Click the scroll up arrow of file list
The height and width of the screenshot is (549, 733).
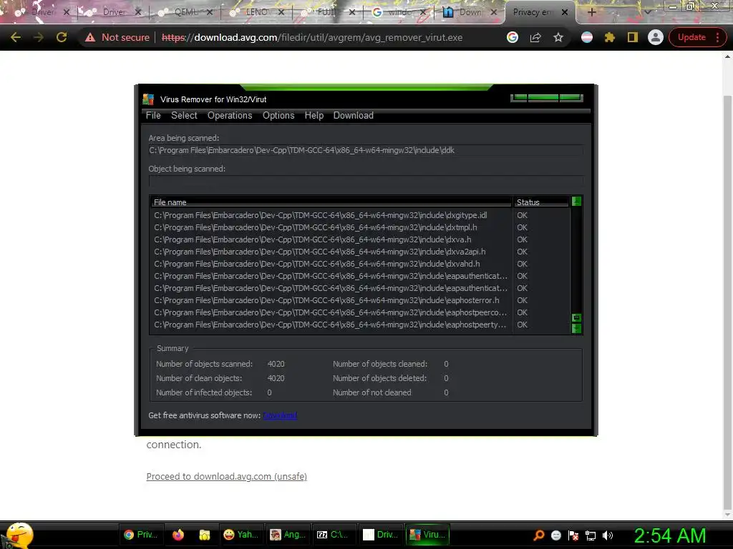(x=576, y=201)
